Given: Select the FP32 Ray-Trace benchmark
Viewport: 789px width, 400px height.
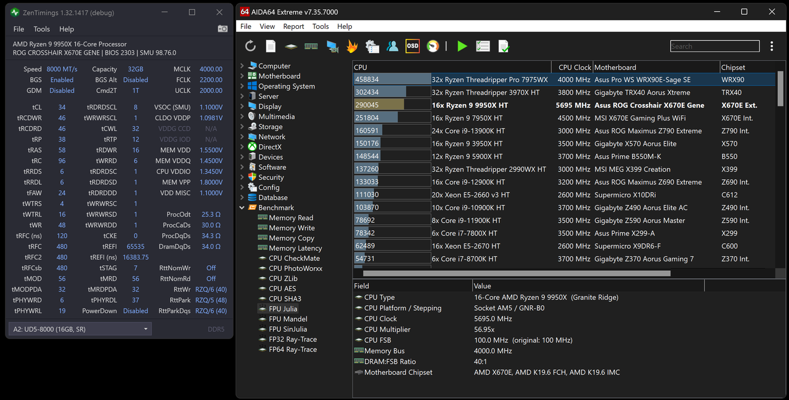Looking at the screenshot, I should point(293,339).
